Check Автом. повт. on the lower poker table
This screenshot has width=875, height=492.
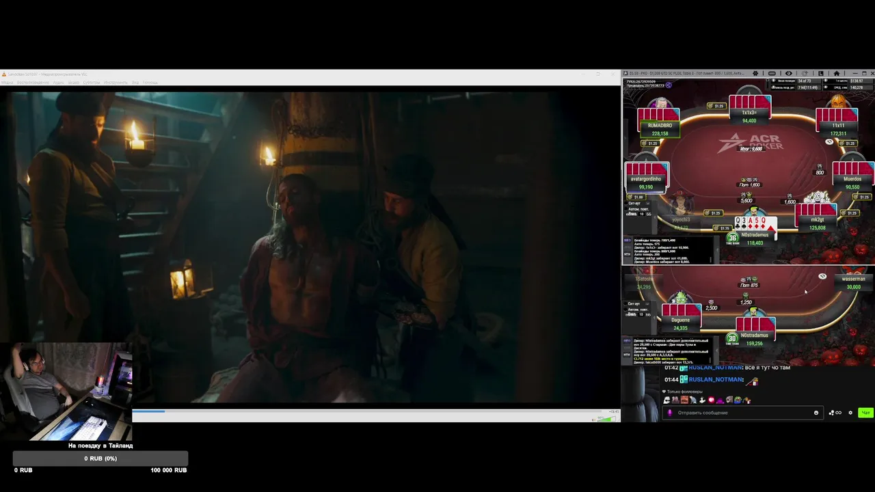pyautogui.click(x=625, y=310)
